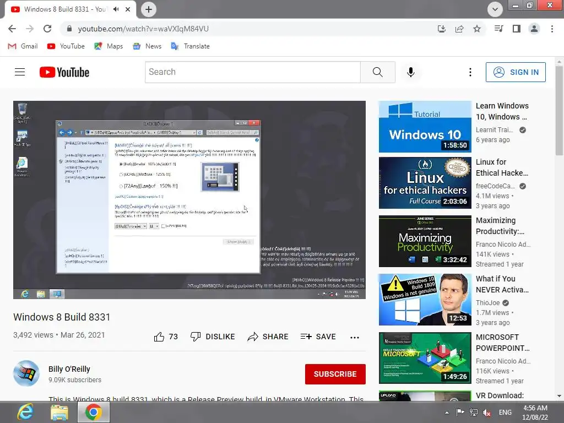The width and height of the screenshot is (564, 423).
Task: Click the YouTube logo
Action: point(64,72)
